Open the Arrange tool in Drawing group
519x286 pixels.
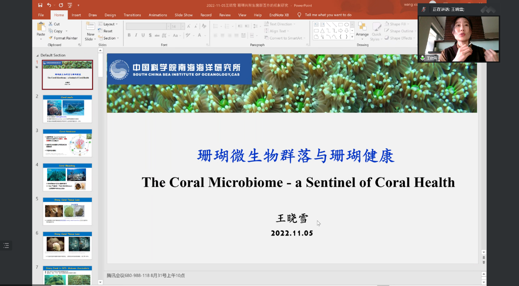tap(362, 30)
